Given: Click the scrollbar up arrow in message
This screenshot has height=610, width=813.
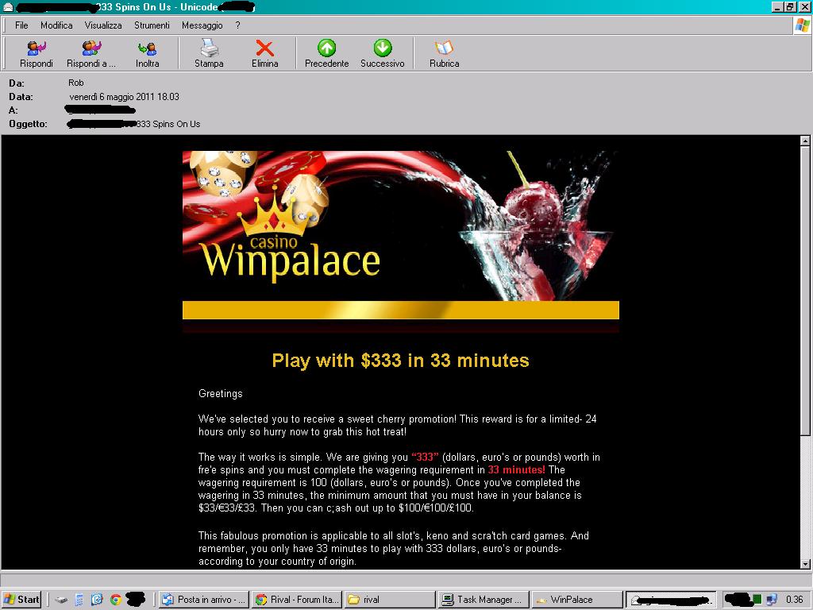Looking at the screenshot, I should click(805, 141).
